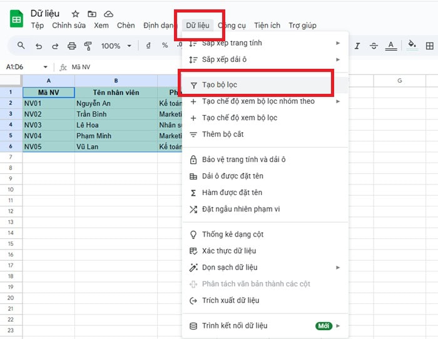The image size is (438, 339).
Task: Open the fill color bucket tool
Action: (412, 45)
